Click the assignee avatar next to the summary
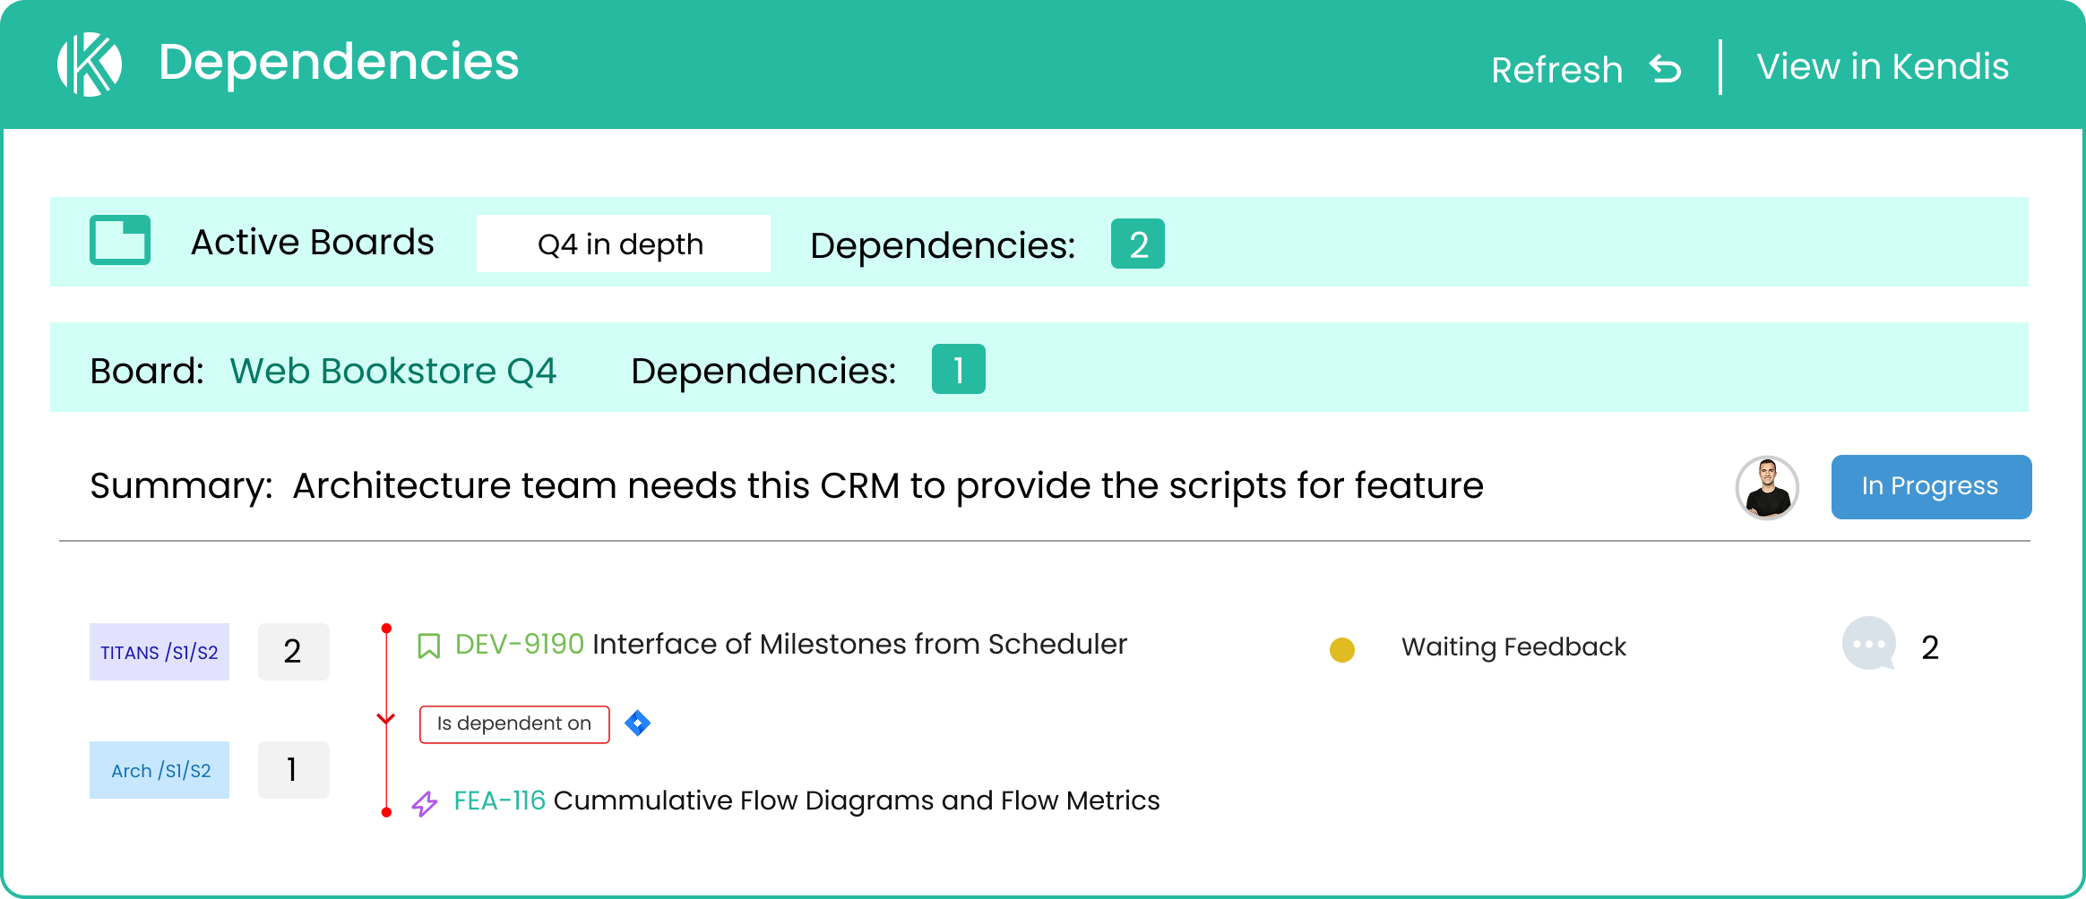This screenshot has height=899, width=2086. click(1766, 487)
